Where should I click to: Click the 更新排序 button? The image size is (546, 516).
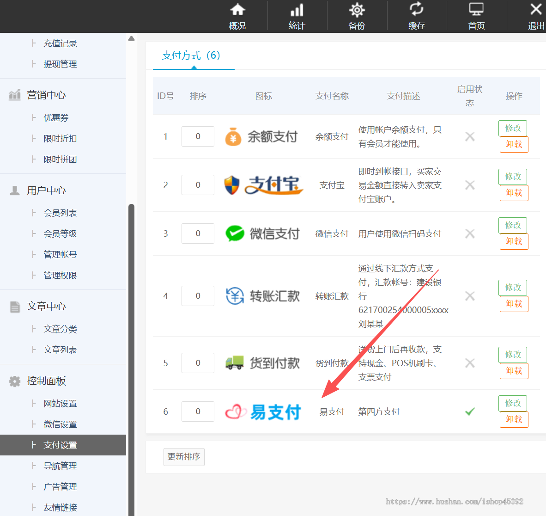(184, 457)
